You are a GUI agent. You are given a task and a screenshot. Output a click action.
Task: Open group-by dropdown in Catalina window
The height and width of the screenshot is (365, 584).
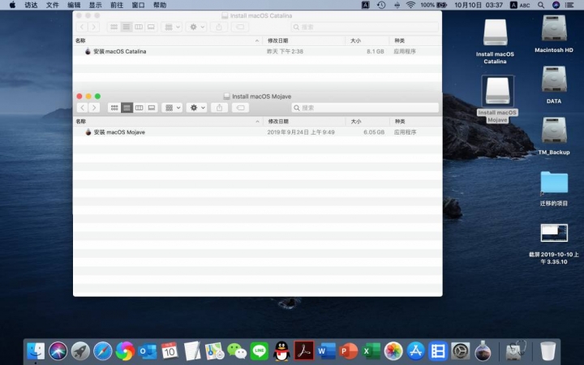click(x=172, y=27)
